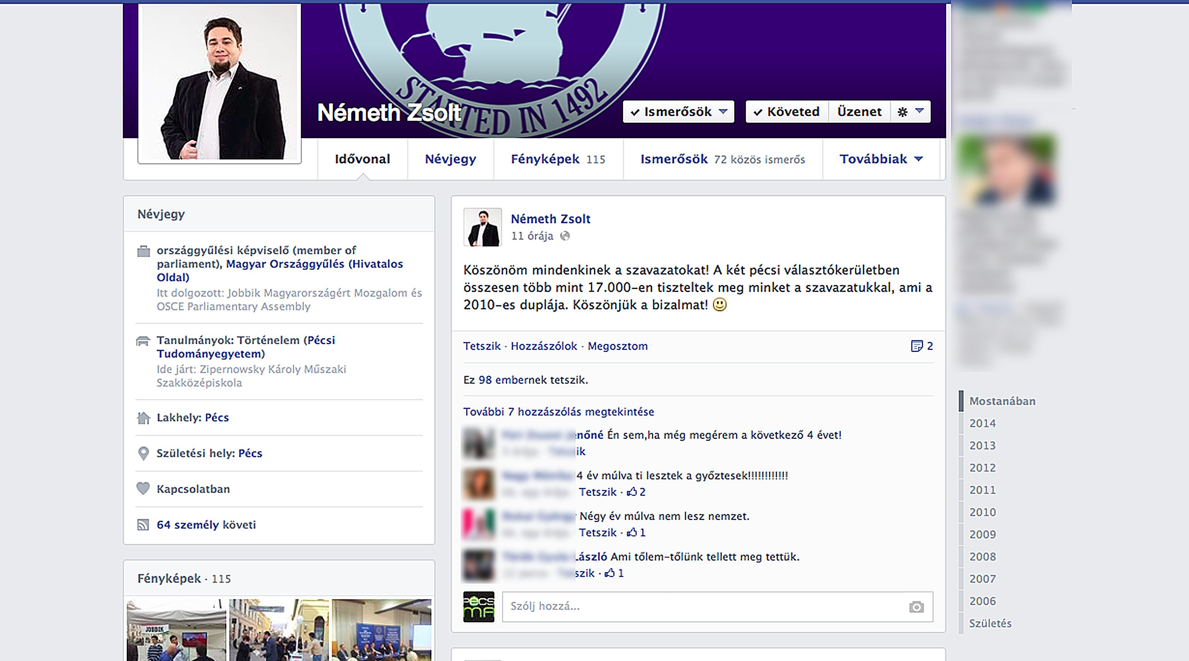This screenshot has width=1189, height=661.
Task: Open the conference panel photo thumbnail
Action: [x=382, y=630]
